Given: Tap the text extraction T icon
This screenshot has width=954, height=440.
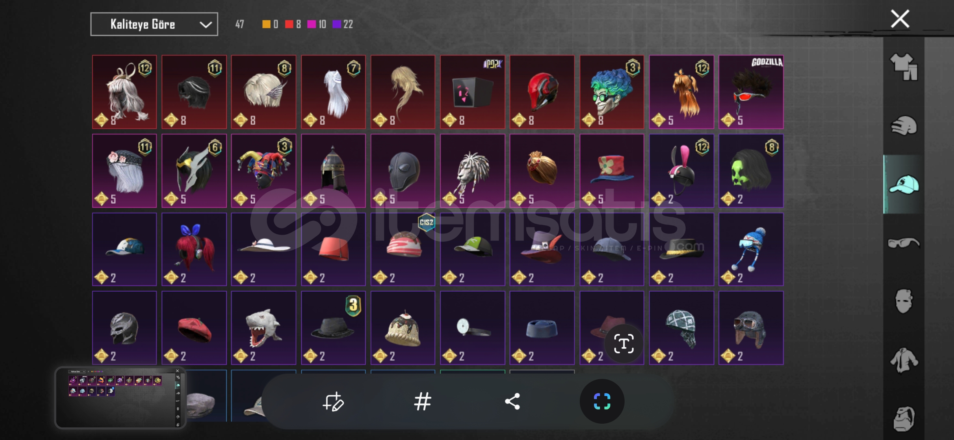Looking at the screenshot, I should (624, 344).
